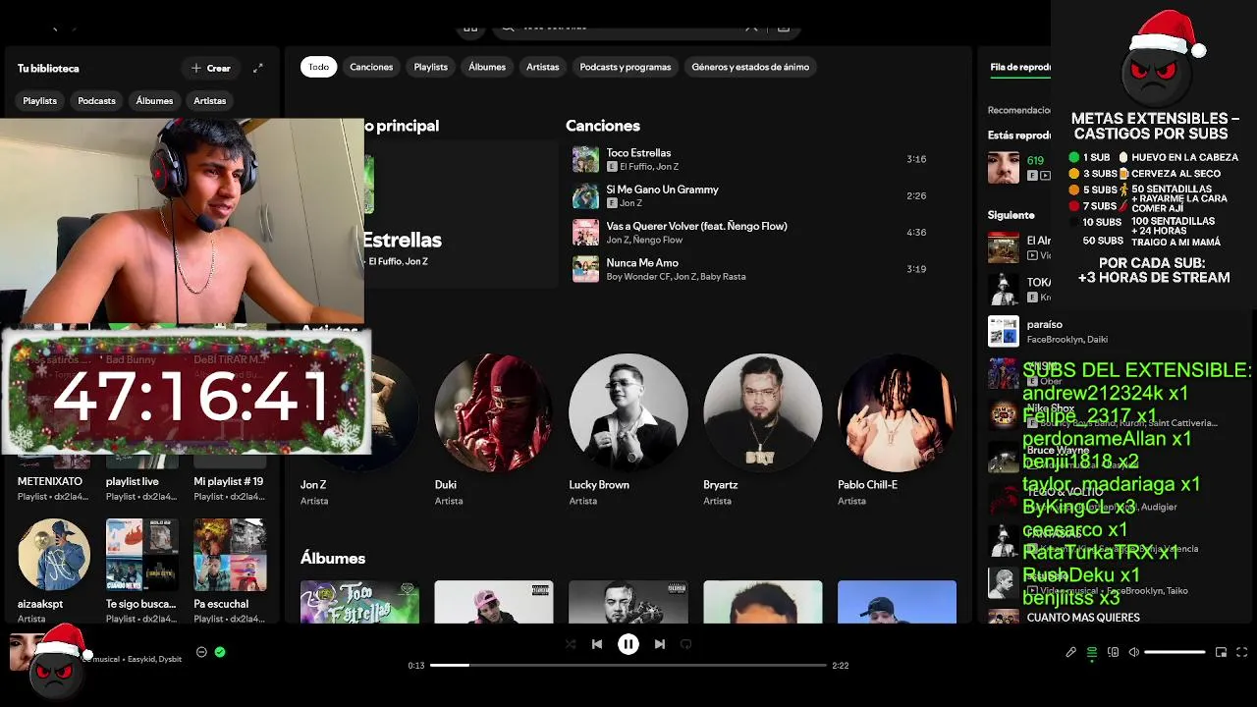Filter library by Playlists

click(x=40, y=101)
